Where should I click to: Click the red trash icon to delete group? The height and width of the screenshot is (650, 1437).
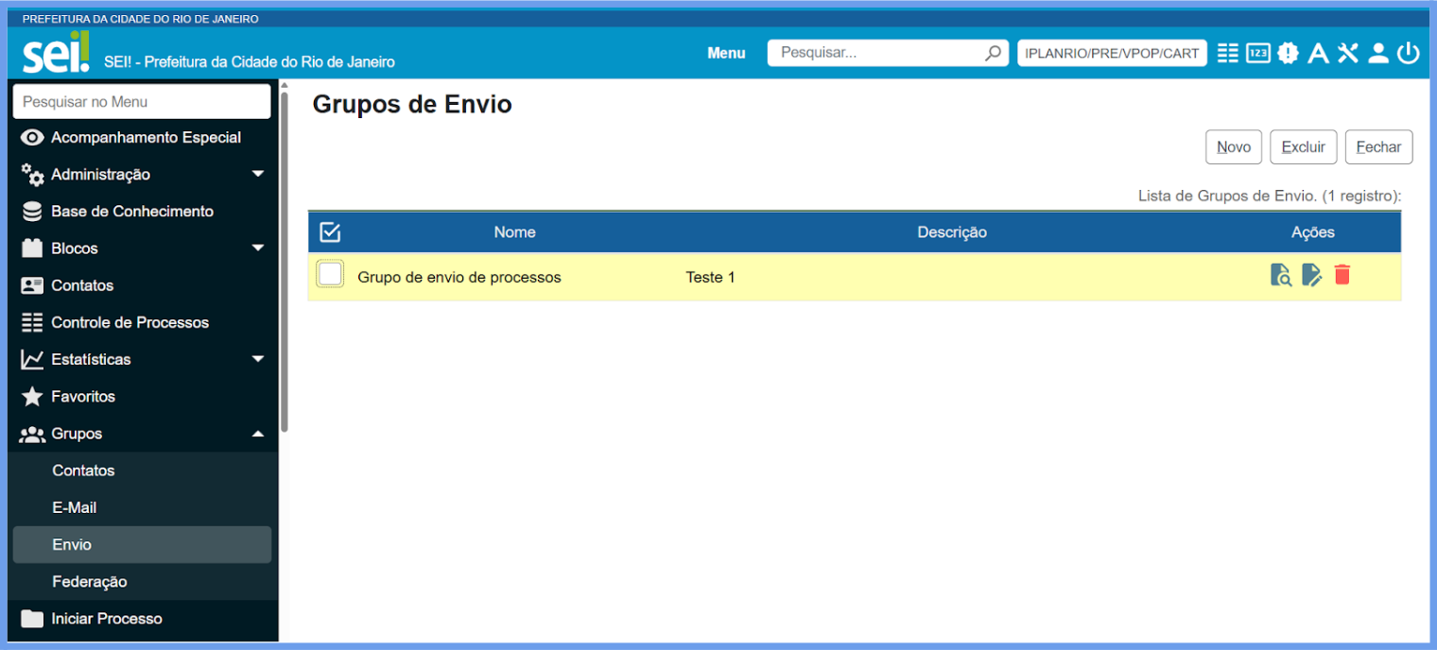click(x=1342, y=275)
